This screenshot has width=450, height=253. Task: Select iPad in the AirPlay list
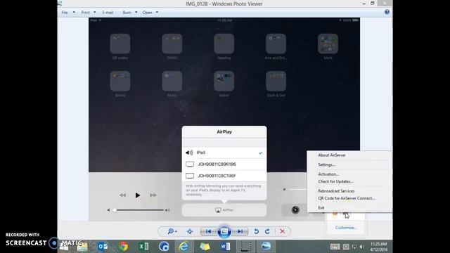pos(224,153)
